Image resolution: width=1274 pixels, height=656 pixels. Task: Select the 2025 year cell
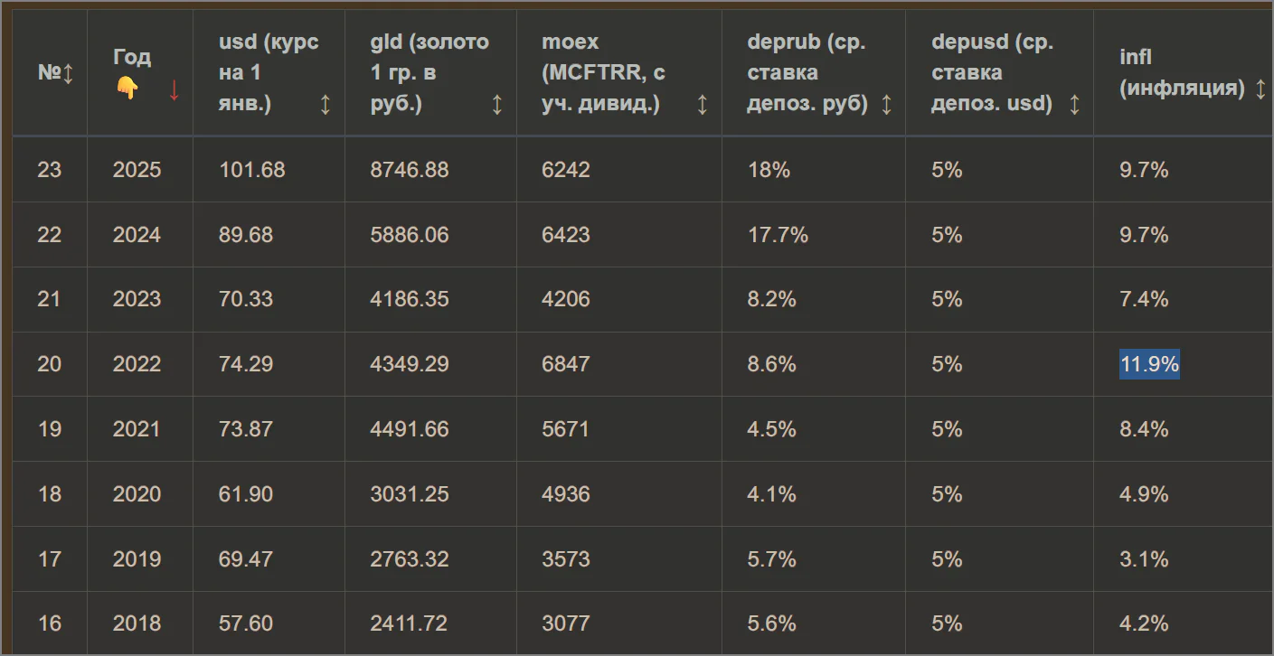coord(137,170)
